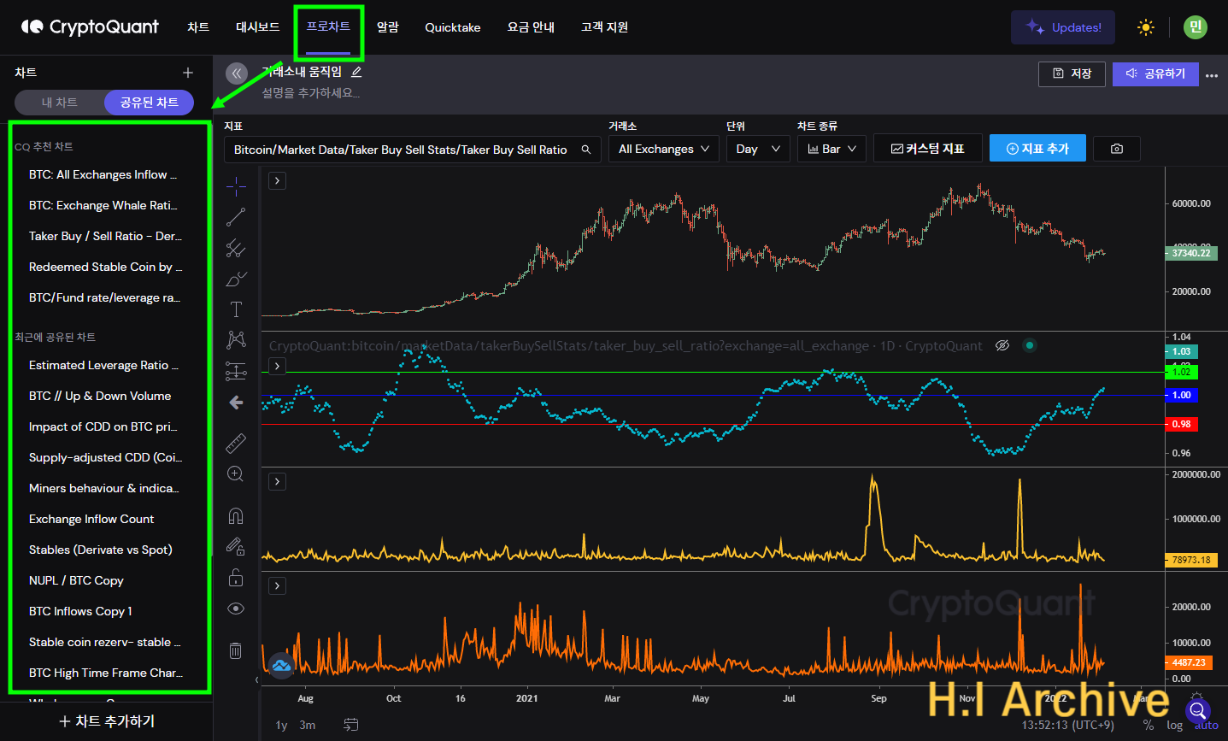
Task: Open the three-dot more options menu
Action: coord(1212,75)
